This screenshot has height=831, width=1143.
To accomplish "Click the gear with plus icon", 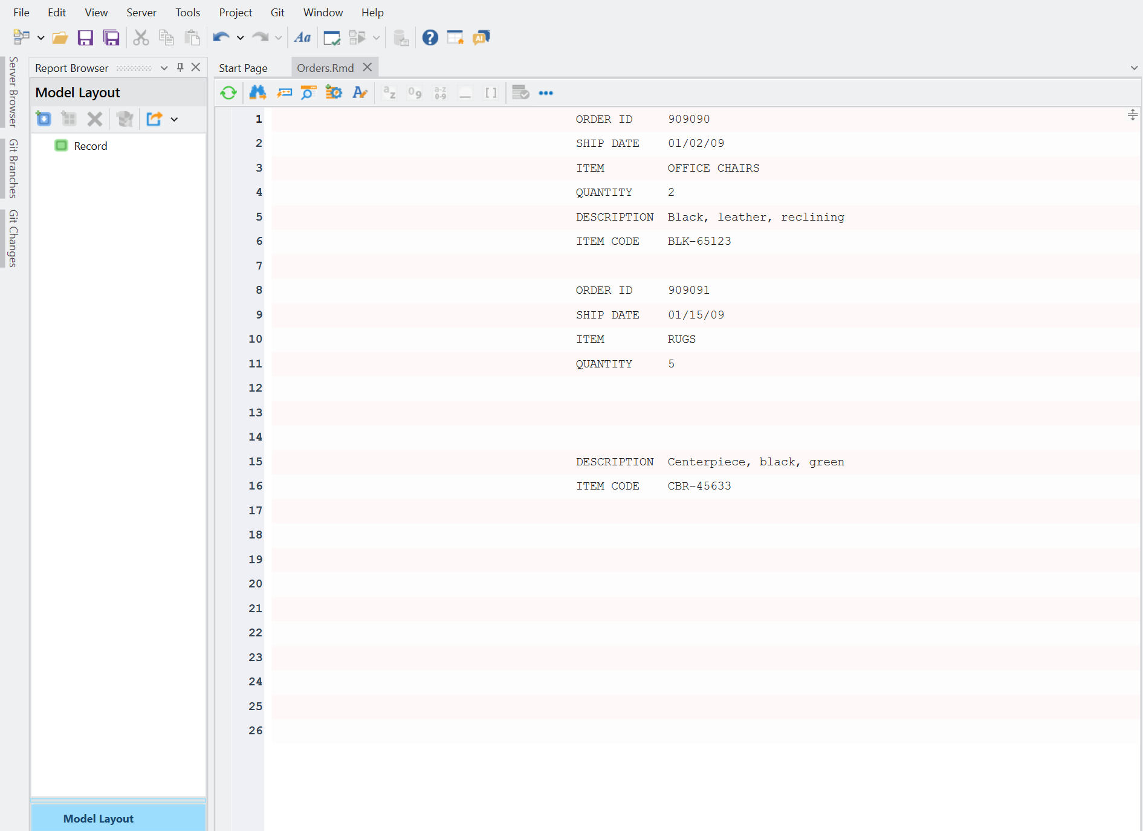I will (334, 93).
